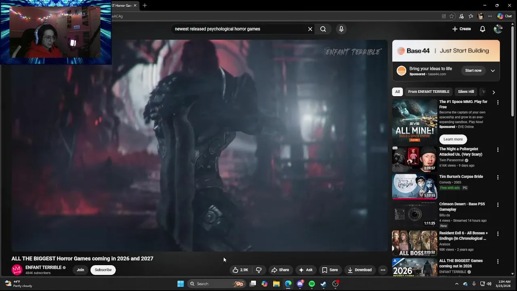Click the Join channel button
Image resolution: width=517 pixels, height=291 pixels.
click(x=80, y=270)
